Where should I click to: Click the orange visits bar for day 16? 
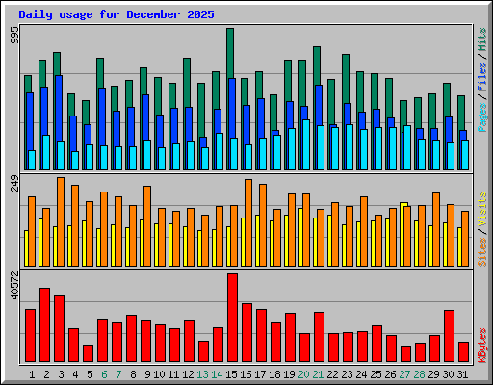click(248, 222)
